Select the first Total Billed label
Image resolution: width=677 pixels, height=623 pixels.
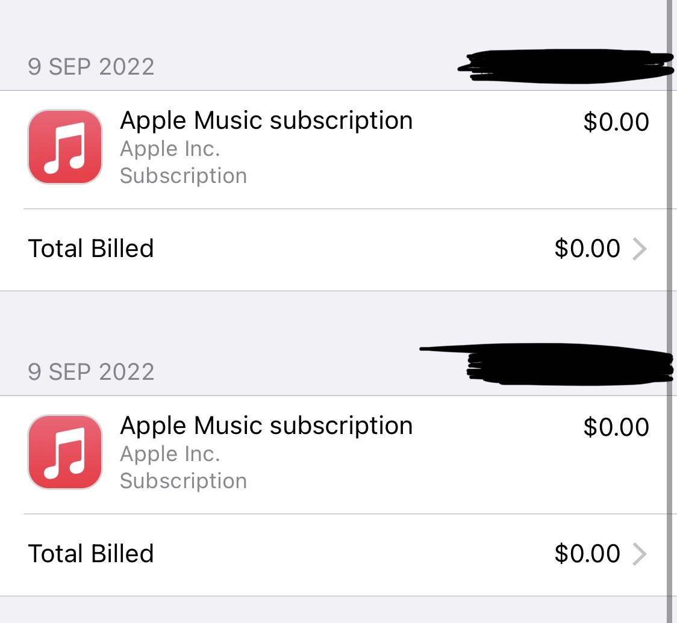tap(91, 249)
